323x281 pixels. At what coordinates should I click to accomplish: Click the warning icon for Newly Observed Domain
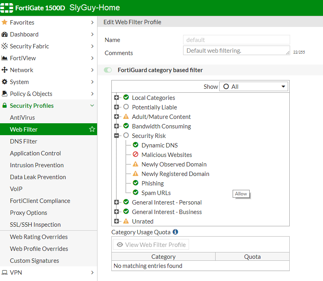click(x=136, y=164)
